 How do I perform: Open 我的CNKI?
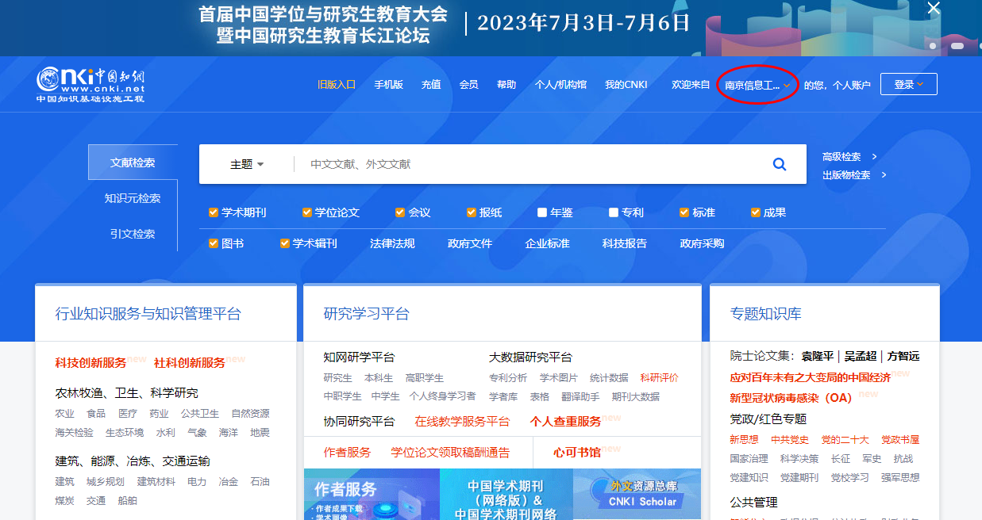(x=626, y=85)
